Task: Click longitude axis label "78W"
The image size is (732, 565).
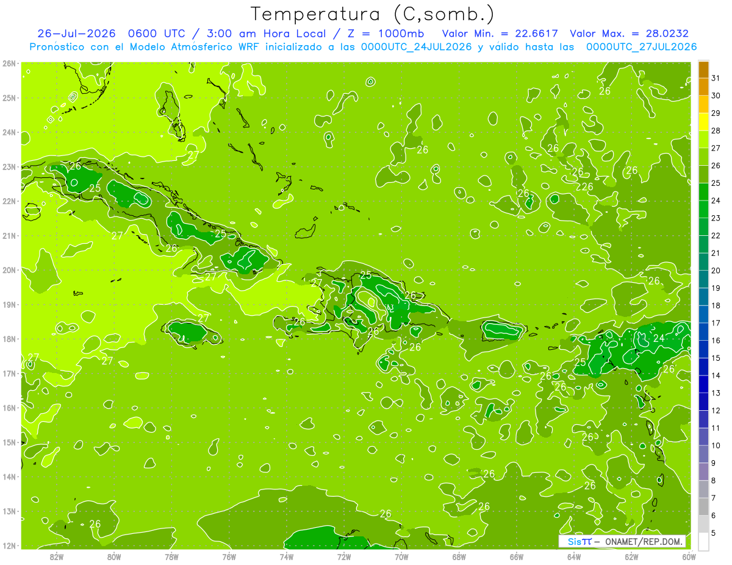Action: point(171,556)
